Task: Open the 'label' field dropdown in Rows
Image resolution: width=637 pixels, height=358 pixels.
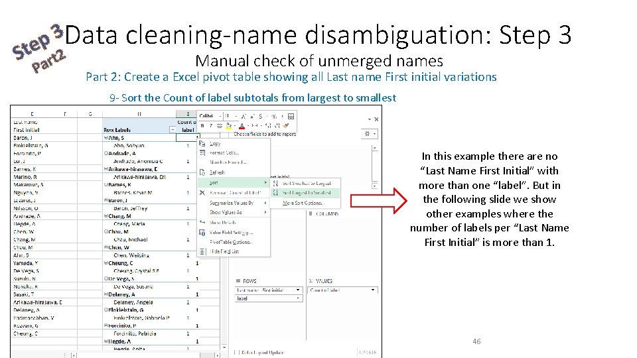Action: (x=298, y=298)
